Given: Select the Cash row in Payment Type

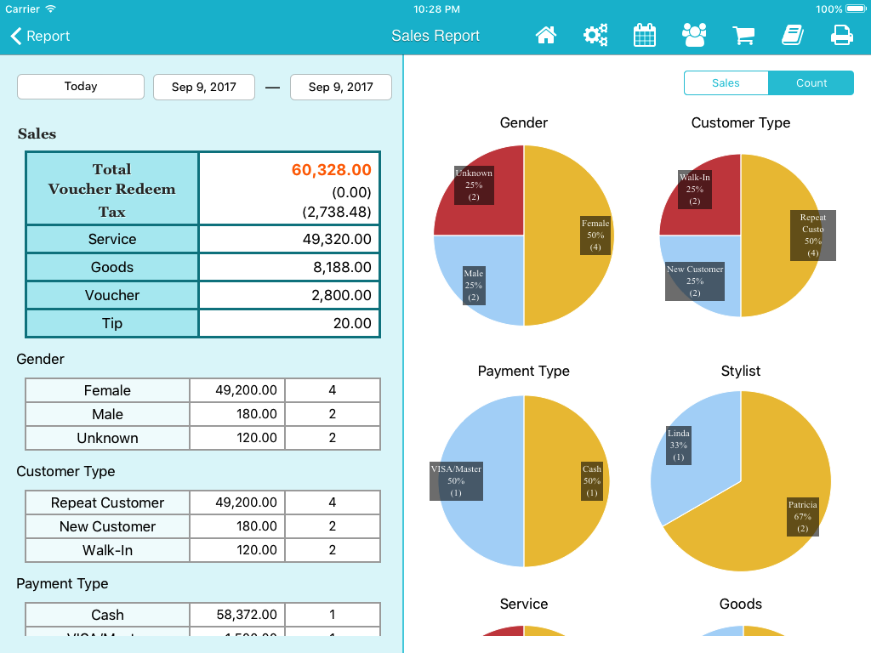Looking at the screenshot, I should (202, 615).
